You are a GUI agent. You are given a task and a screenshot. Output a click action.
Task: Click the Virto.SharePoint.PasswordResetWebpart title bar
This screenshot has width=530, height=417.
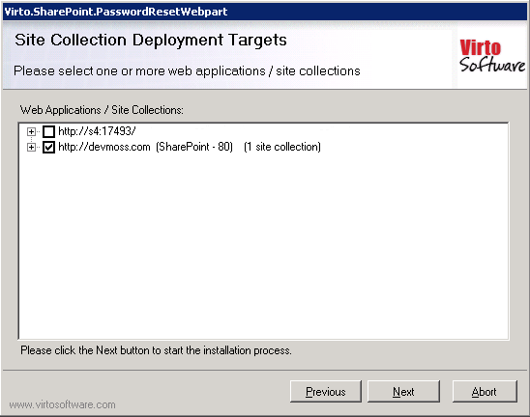265,12
